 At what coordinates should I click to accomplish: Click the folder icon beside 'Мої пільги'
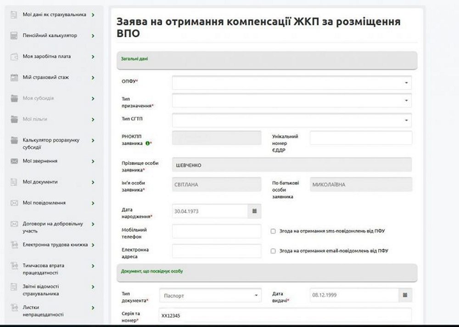[x=14, y=120]
